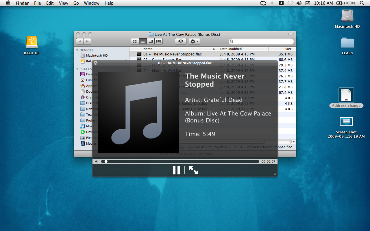
Task: Select Screen shot file on desktop
Action: coord(346,127)
